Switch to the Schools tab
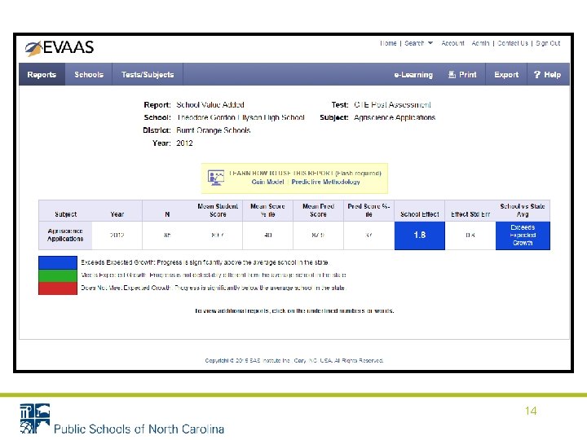Viewport: 587px width, 440px height. click(89, 74)
